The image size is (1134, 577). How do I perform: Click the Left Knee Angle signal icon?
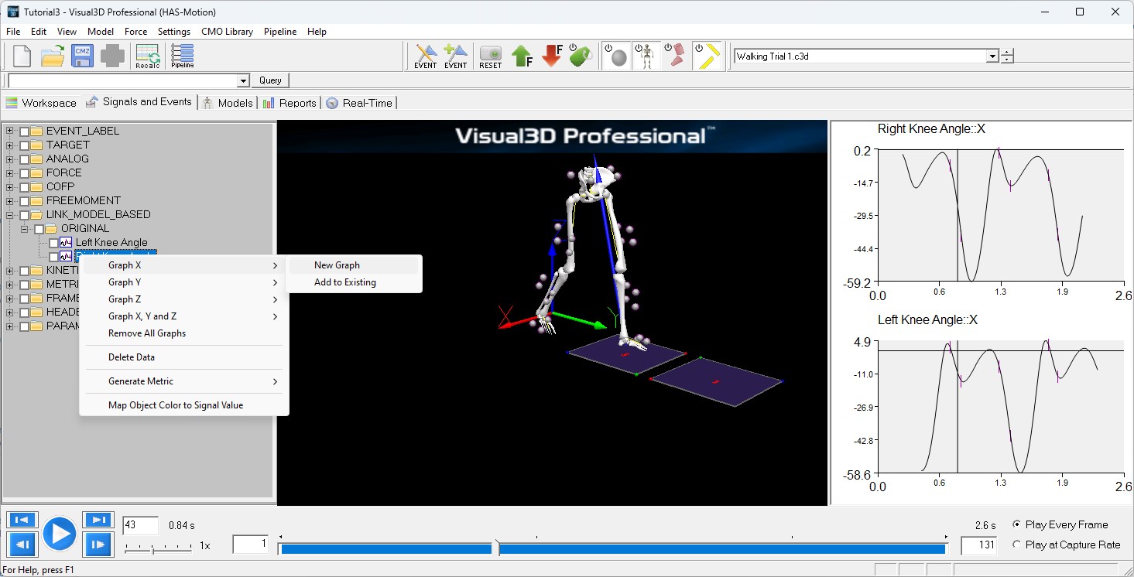(67, 242)
